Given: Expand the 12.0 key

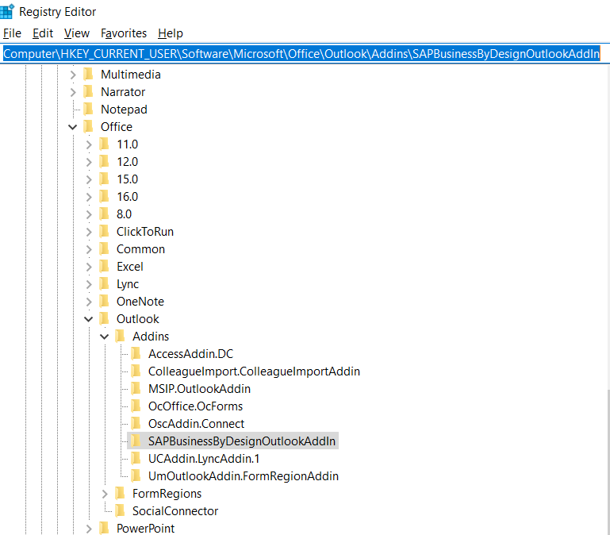Looking at the screenshot, I should (89, 162).
